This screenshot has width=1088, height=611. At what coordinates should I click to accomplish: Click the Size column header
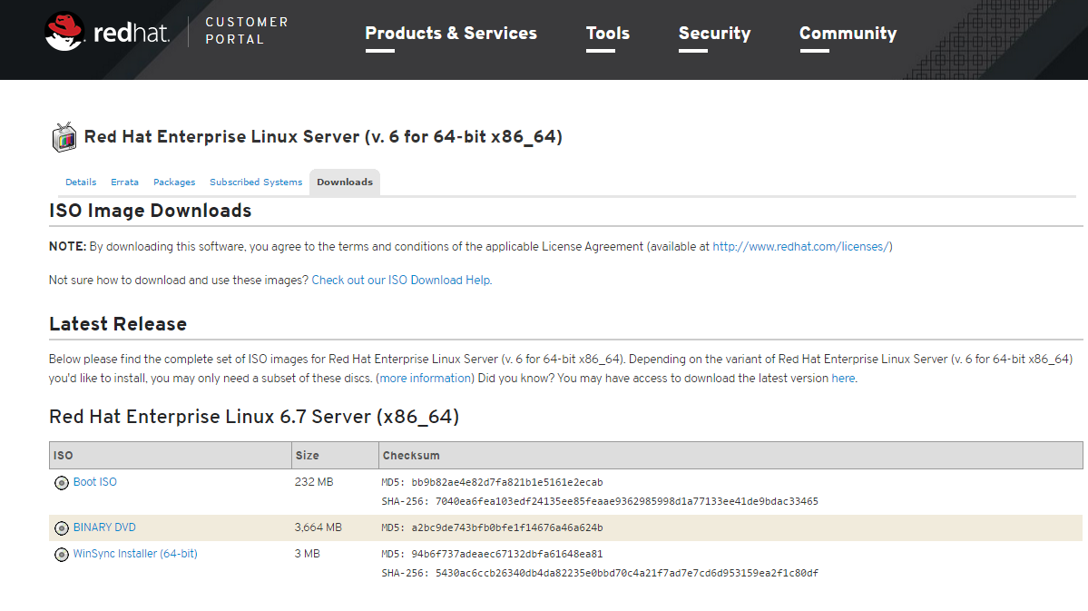click(x=335, y=456)
